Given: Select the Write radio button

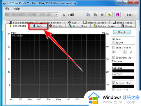Looking at the screenshot, I should coord(114,42).
